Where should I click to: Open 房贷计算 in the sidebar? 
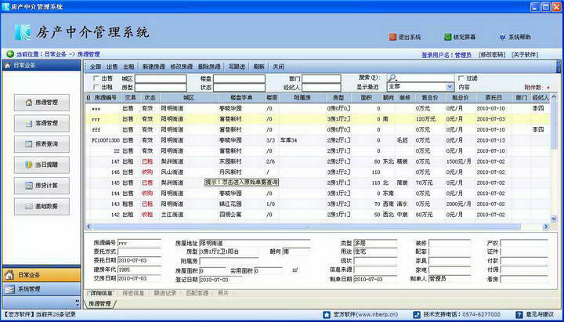pos(42,186)
